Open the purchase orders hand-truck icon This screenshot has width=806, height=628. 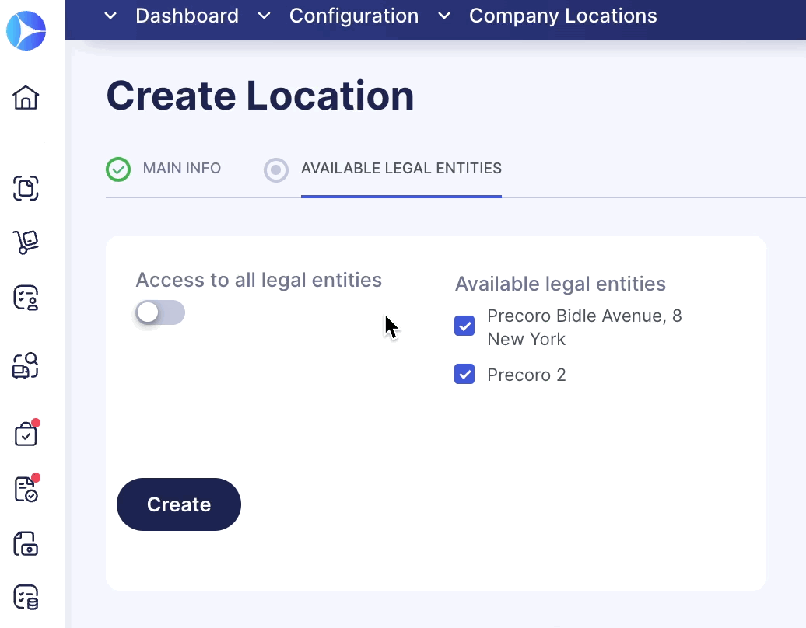[x=26, y=242]
